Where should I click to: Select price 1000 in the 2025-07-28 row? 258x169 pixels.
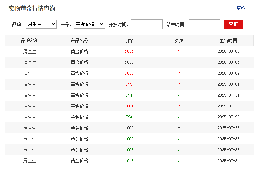tap(129, 128)
